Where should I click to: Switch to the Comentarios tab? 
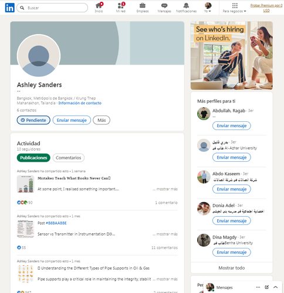(69, 158)
